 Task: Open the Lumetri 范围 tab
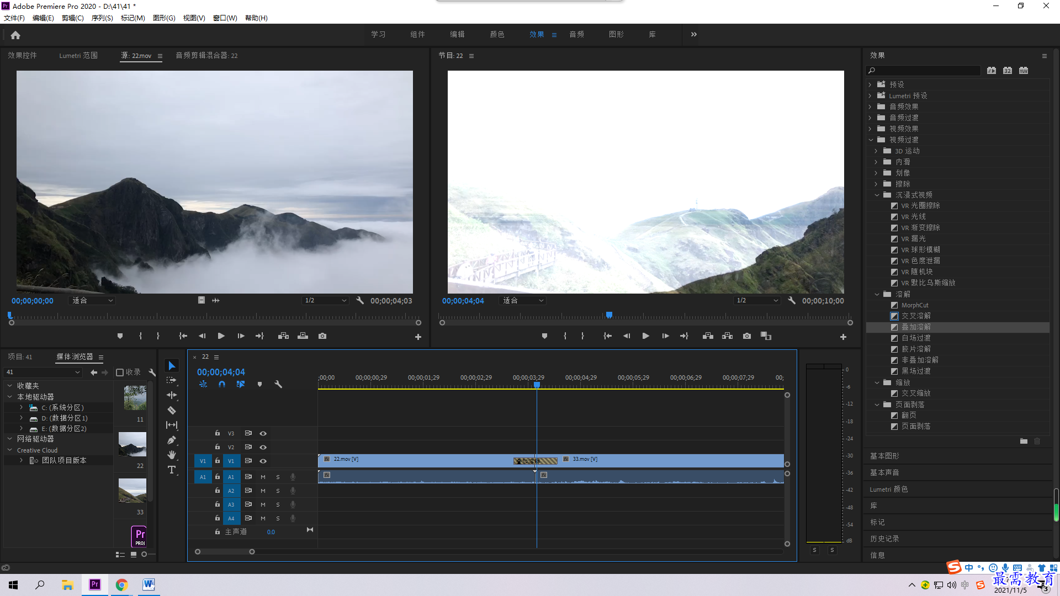pos(78,55)
